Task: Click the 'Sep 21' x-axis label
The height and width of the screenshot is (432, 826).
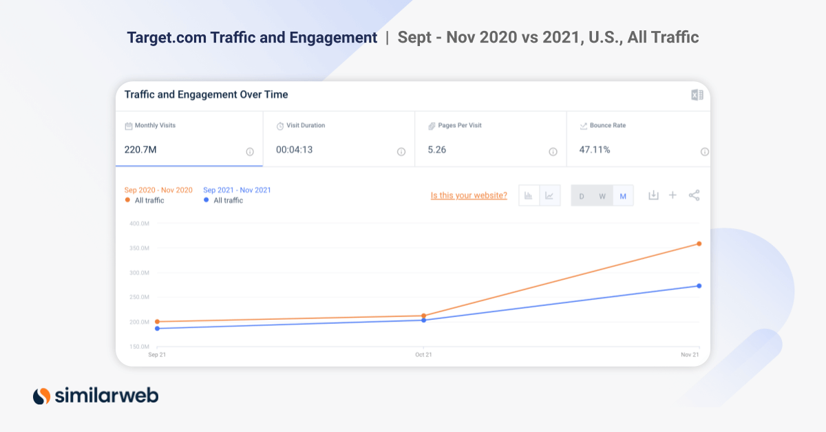Action: [x=157, y=355]
